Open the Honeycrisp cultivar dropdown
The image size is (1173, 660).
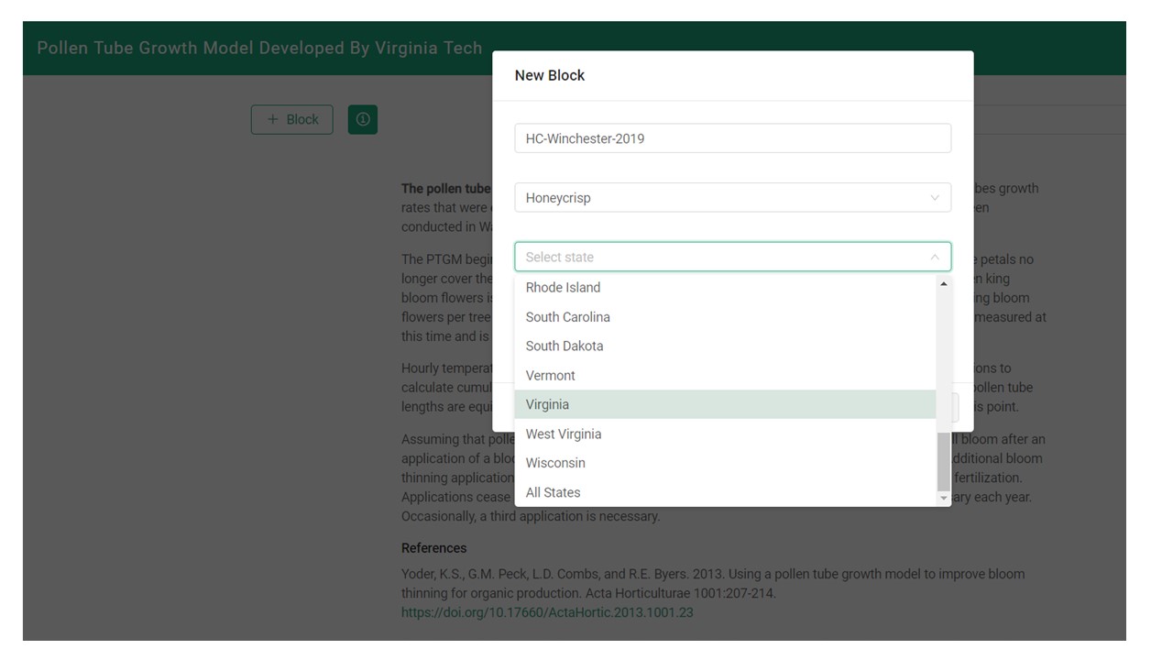pyautogui.click(x=731, y=197)
